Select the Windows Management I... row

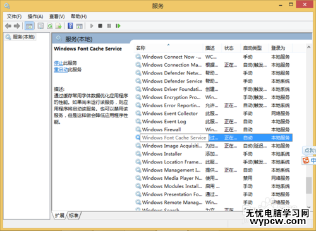(x=213, y=170)
